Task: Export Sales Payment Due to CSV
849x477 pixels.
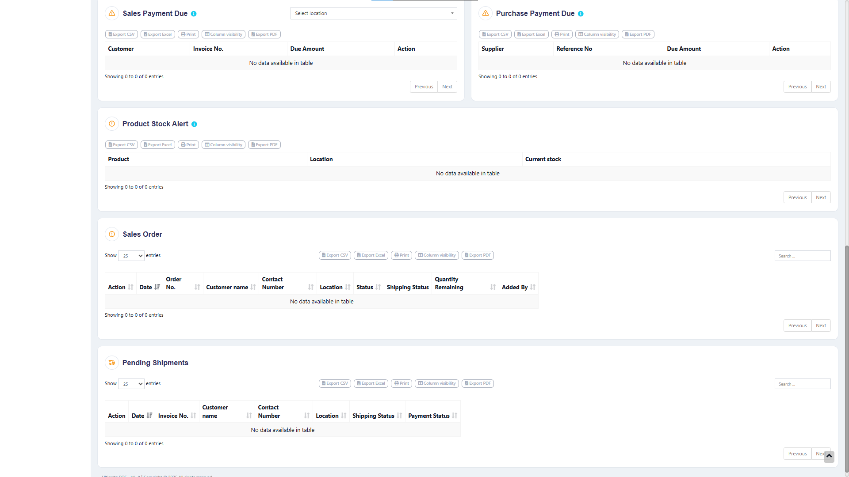Action: point(122,34)
